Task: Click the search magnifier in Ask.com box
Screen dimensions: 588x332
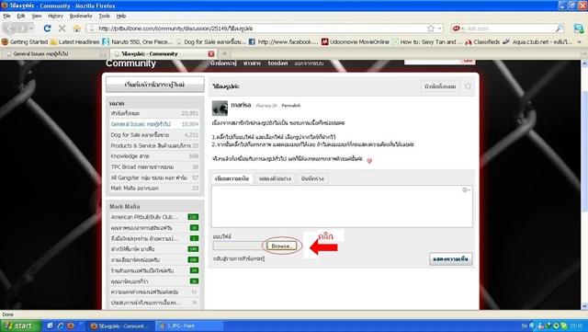Action: (x=560, y=29)
